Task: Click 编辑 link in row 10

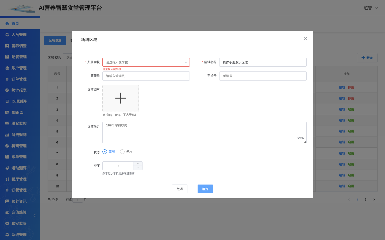Action: tap(342, 186)
